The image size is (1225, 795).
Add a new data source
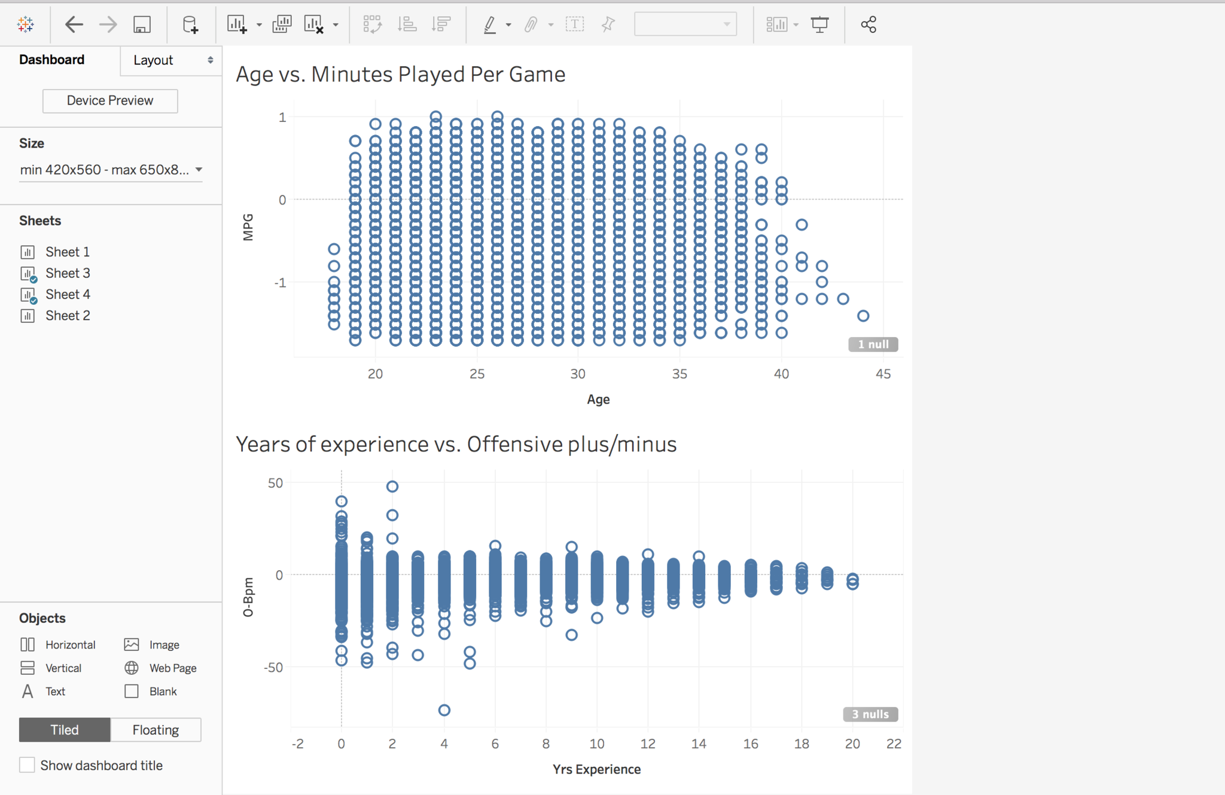click(190, 25)
